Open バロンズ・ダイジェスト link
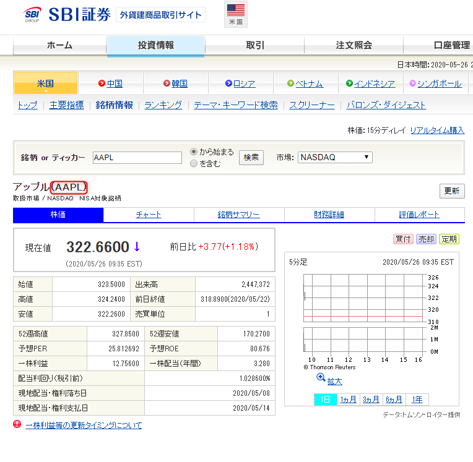Image resolution: width=473 pixels, height=462 pixels. [386, 105]
